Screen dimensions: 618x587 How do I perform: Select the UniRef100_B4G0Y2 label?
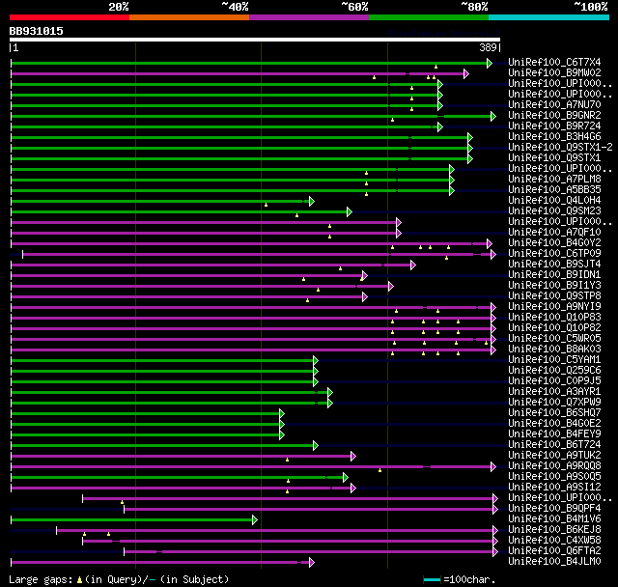554,242
